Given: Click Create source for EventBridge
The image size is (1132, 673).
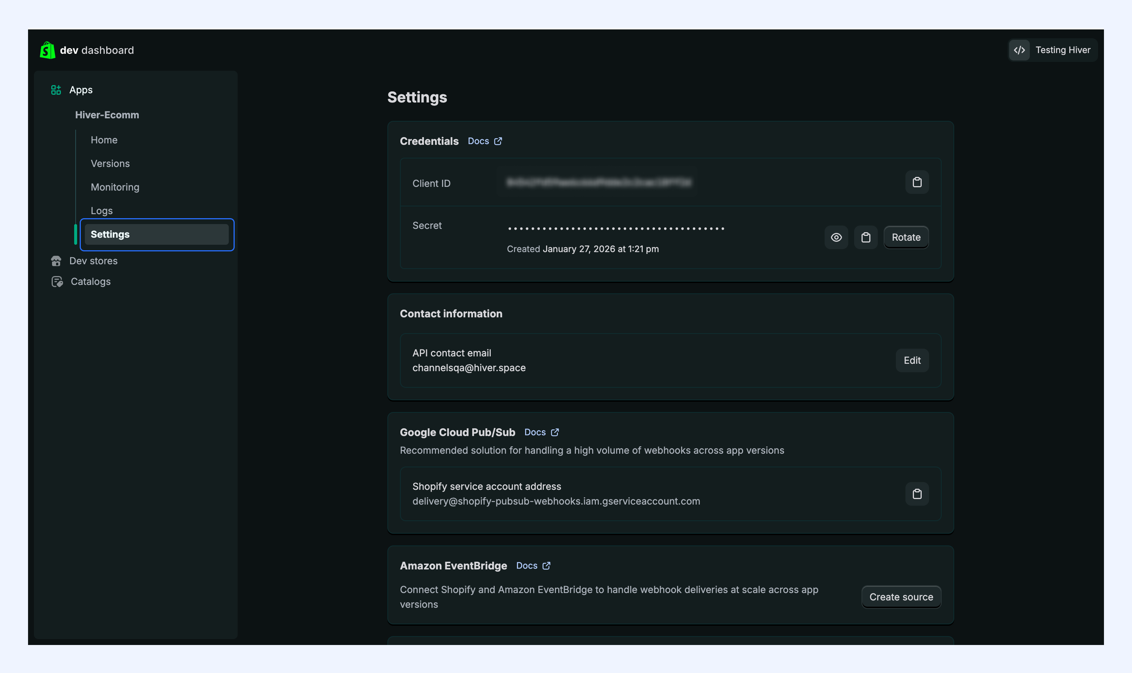Looking at the screenshot, I should point(901,597).
